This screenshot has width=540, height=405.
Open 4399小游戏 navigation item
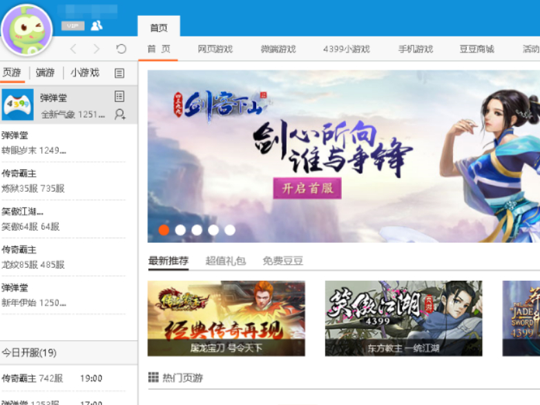(x=347, y=49)
